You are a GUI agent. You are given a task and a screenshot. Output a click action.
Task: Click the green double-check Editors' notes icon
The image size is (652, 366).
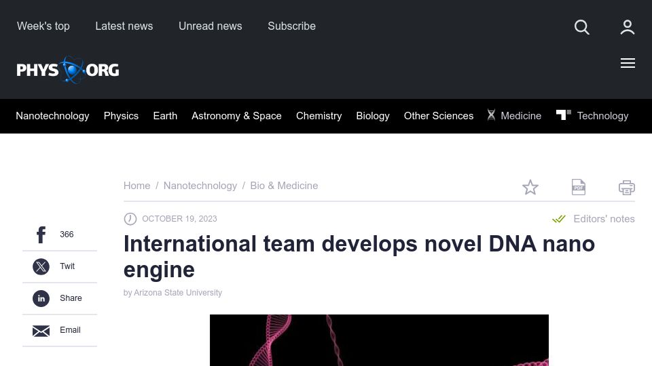[559, 219]
